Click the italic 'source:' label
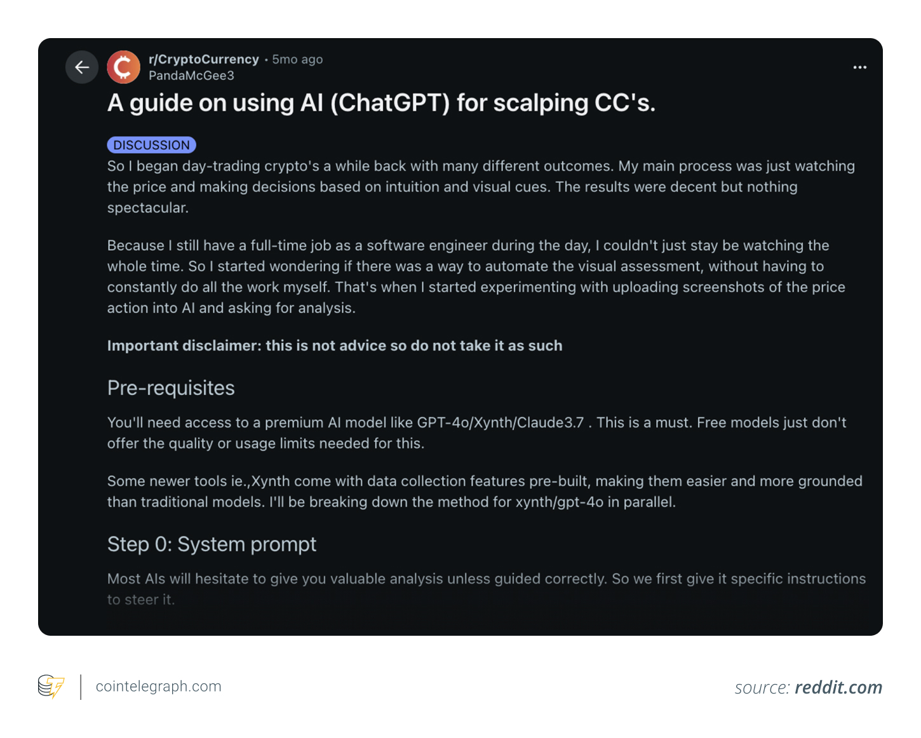The height and width of the screenshot is (738, 921). pos(762,688)
